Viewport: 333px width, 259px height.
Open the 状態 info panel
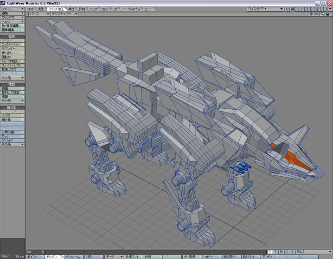coord(153,257)
